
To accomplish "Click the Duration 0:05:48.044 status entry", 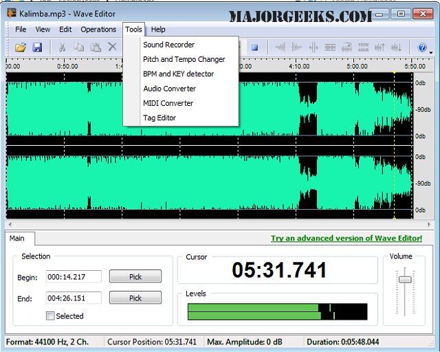I will pyautogui.click(x=343, y=342).
